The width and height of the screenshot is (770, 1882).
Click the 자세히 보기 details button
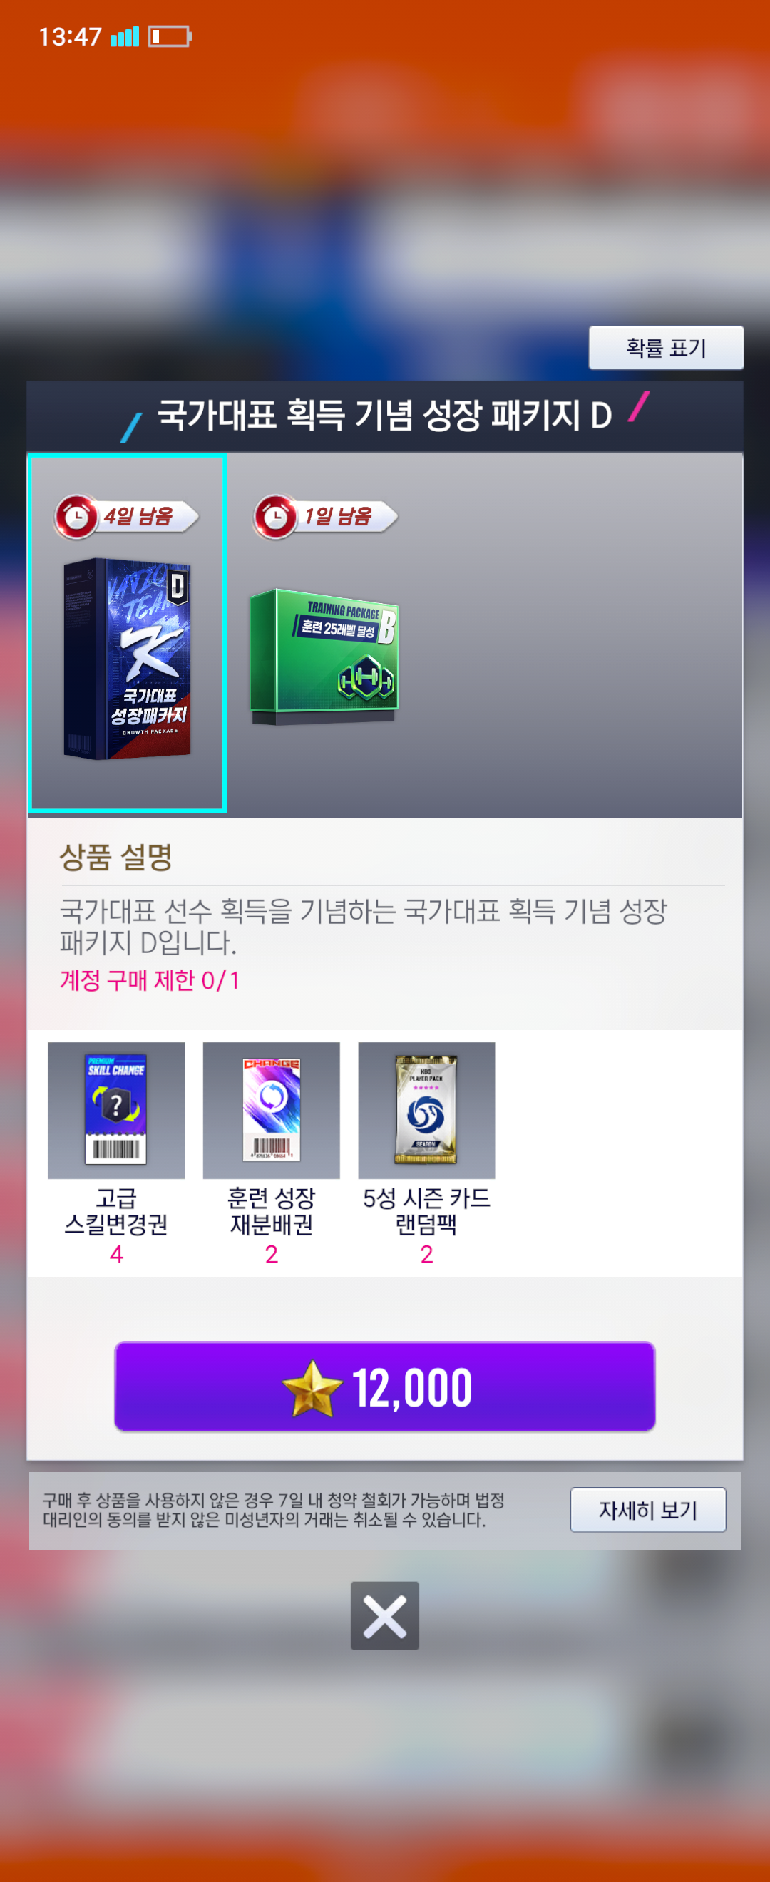pos(648,1509)
